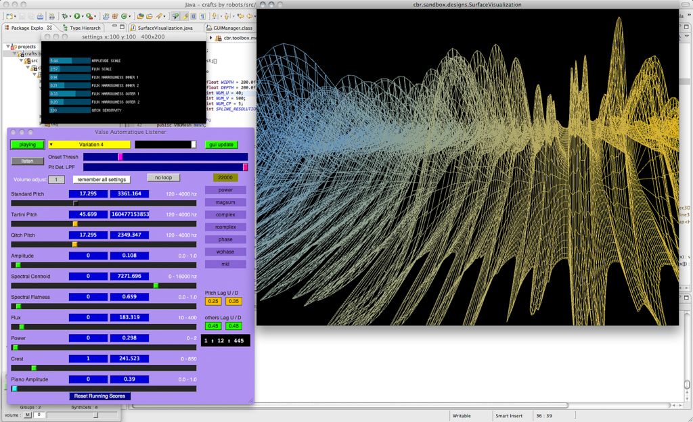
Task: Adjust the Pit Det. LPF slider
Action: click(x=165, y=167)
